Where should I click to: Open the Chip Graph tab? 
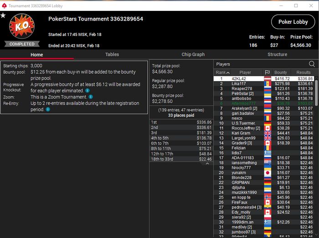tap(193, 54)
